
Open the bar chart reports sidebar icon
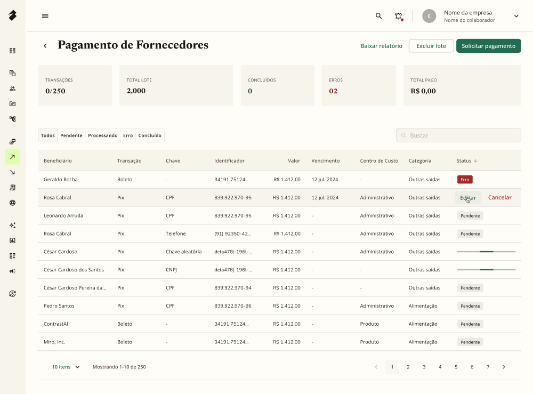[13, 240]
